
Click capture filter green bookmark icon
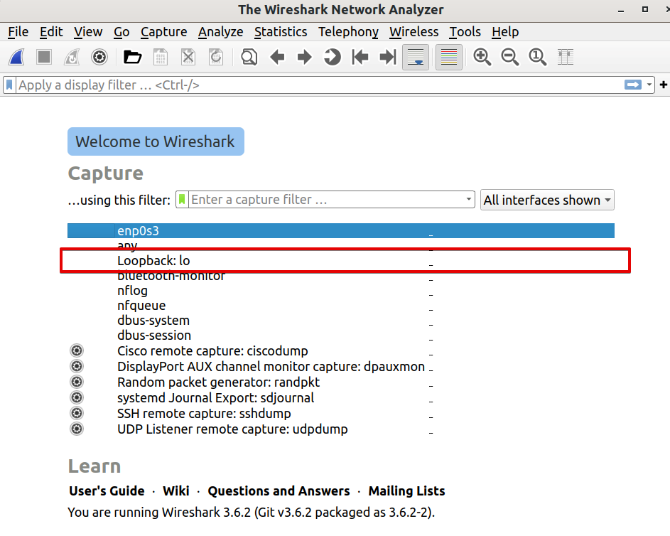182,200
